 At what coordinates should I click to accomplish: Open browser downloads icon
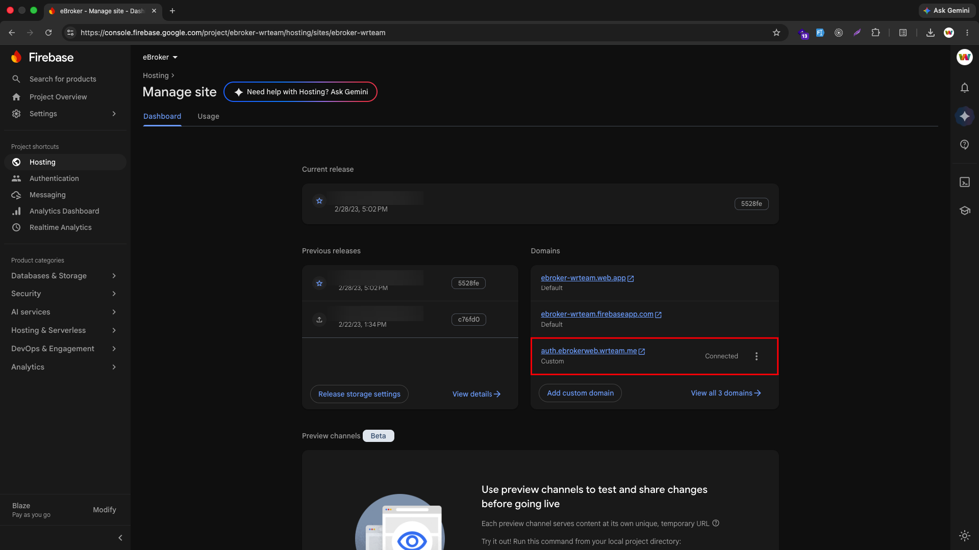[930, 33]
